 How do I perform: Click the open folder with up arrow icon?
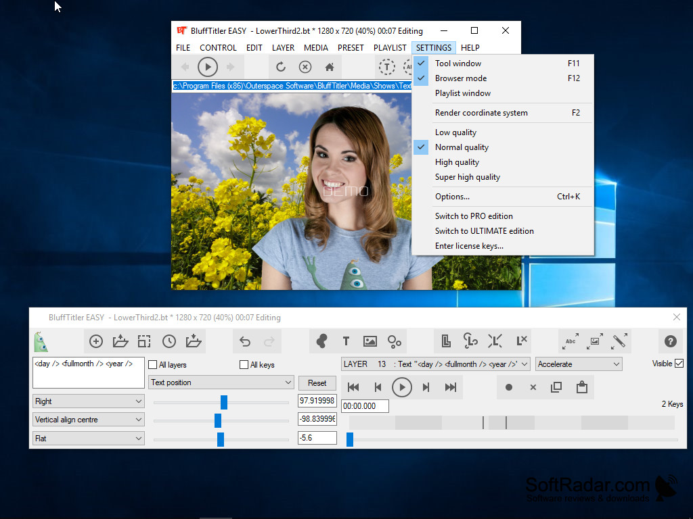coord(120,341)
